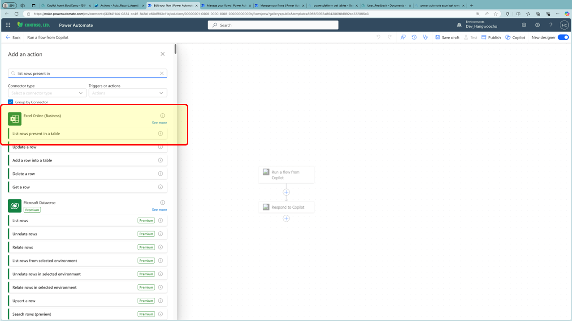Open the smiley feedback icon in the header

coord(524,25)
